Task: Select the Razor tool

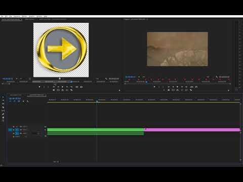Action: (x=3, y=107)
